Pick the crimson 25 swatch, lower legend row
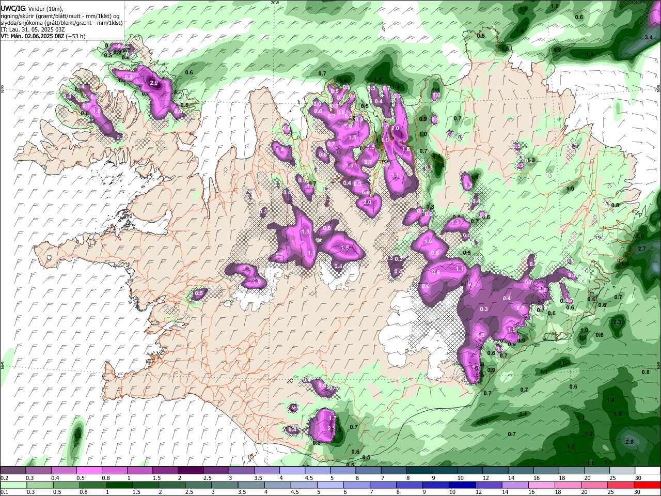The image size is (661, 496). [621, 485]
